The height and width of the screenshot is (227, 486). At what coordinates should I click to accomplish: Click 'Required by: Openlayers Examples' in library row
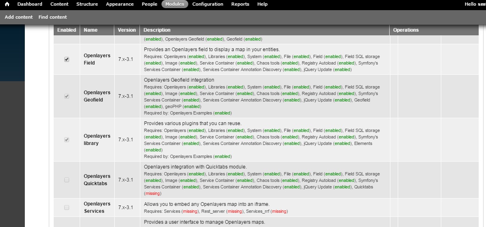coord(188,156)
